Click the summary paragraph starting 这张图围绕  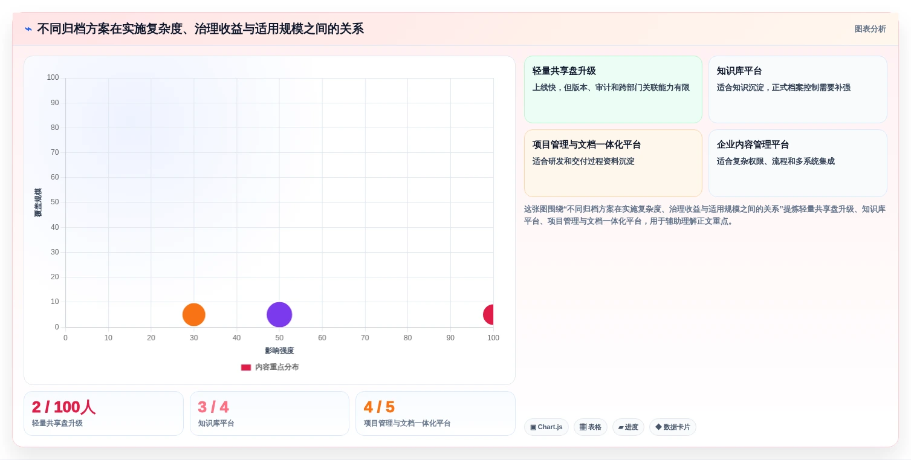(705, 215)
